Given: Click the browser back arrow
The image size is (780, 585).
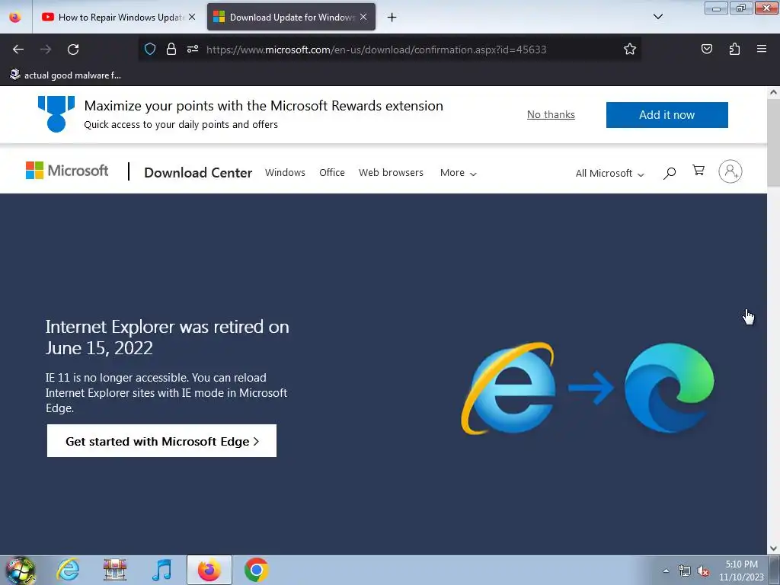Looking at the screenshot, I should (18, 50).
